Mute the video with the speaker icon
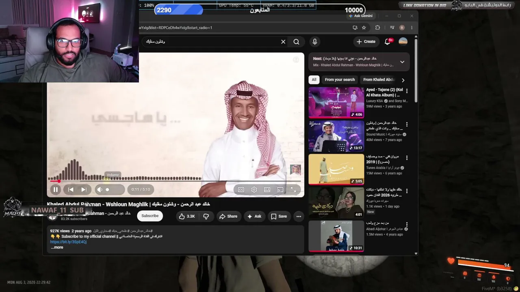Screen dimensions: 520x292 [x=100, y=189]
